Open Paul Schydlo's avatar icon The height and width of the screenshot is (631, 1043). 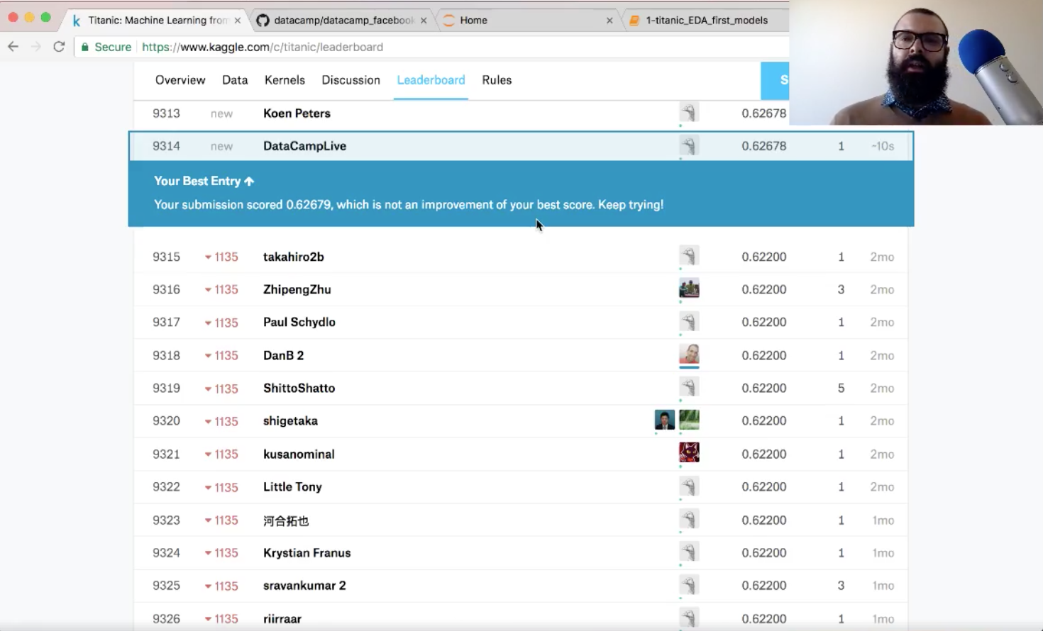(689, 322)
